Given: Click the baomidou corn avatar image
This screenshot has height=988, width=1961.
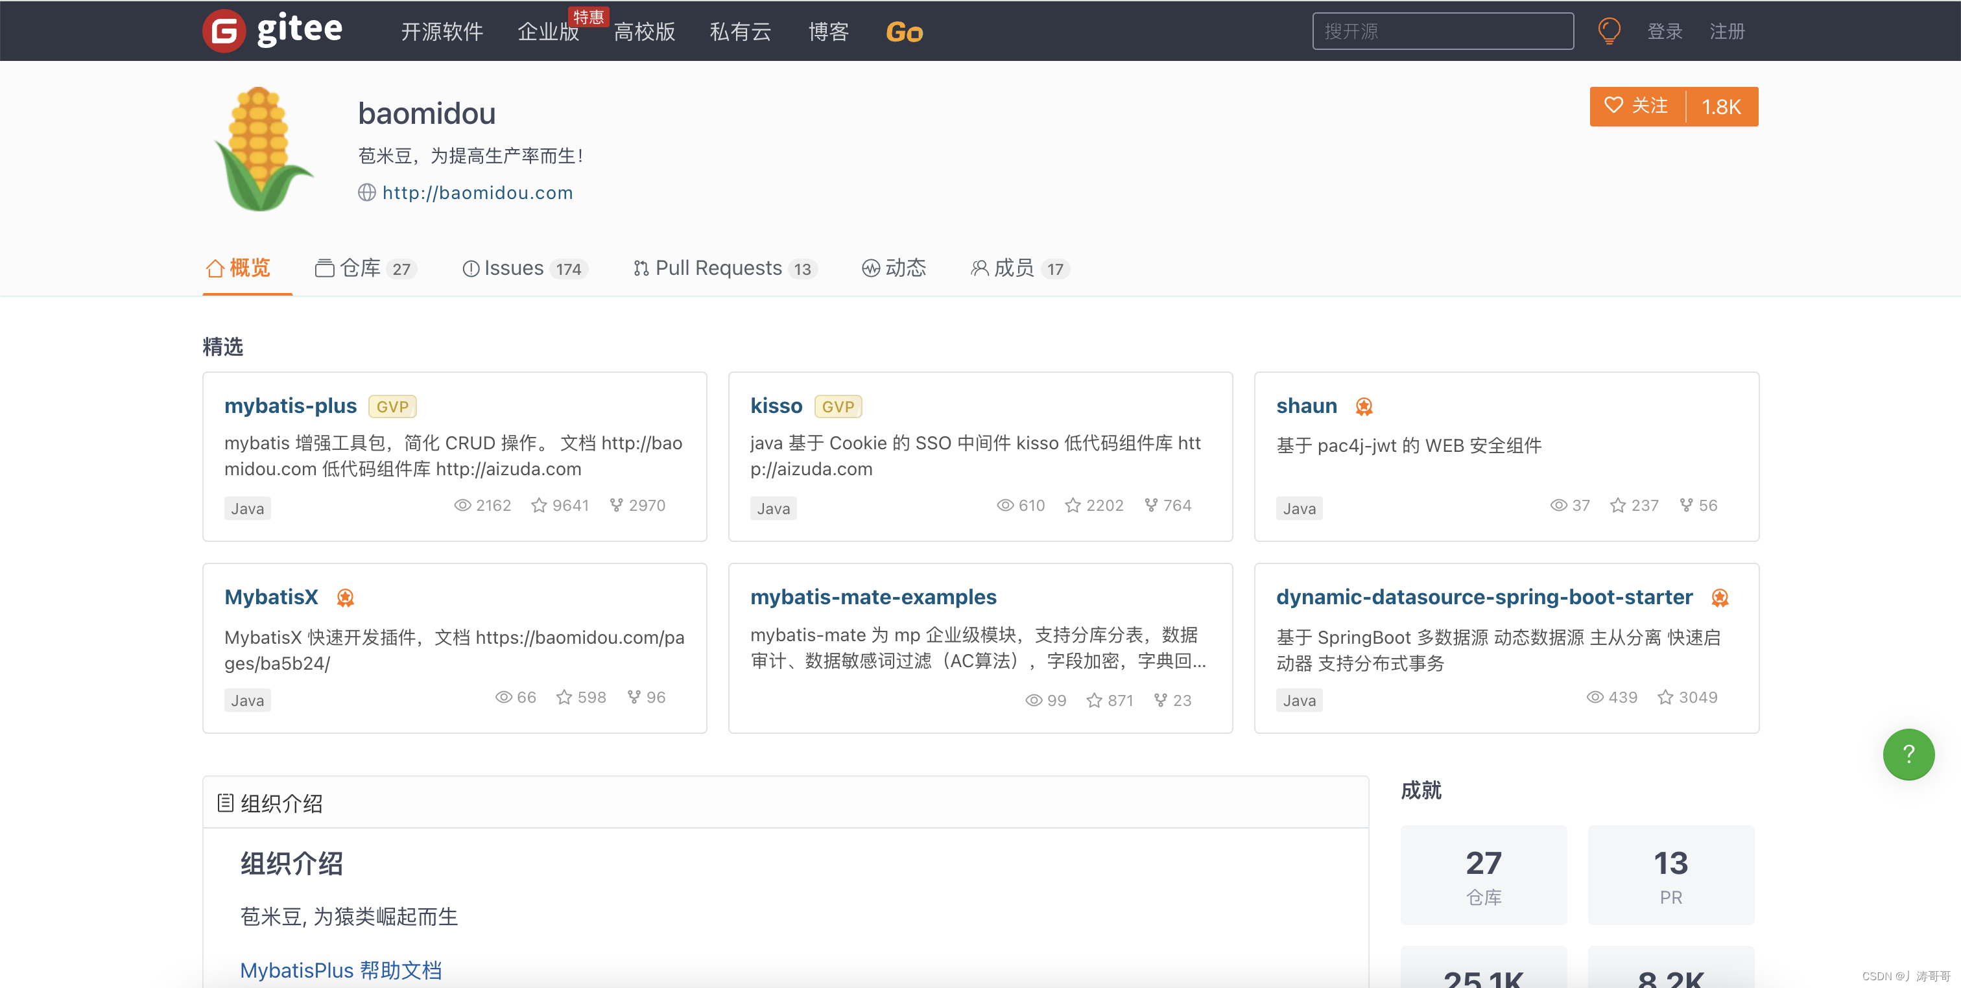Looking at the screenshot, I should coord(263,149).
